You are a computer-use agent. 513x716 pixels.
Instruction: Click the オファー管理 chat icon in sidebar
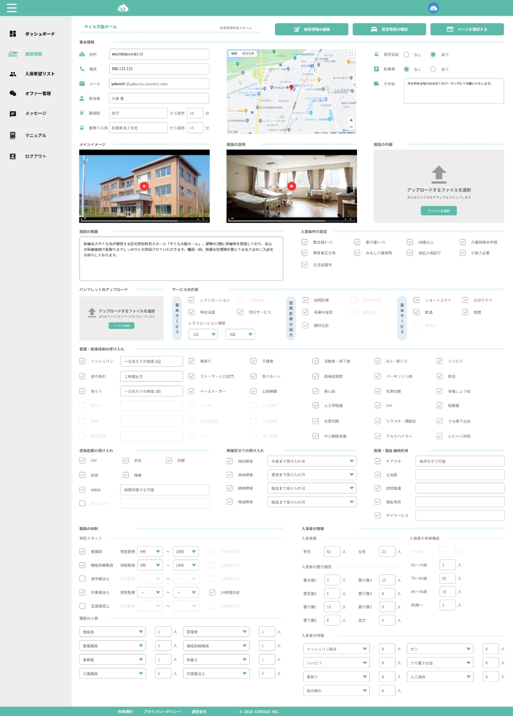point(13,93)
